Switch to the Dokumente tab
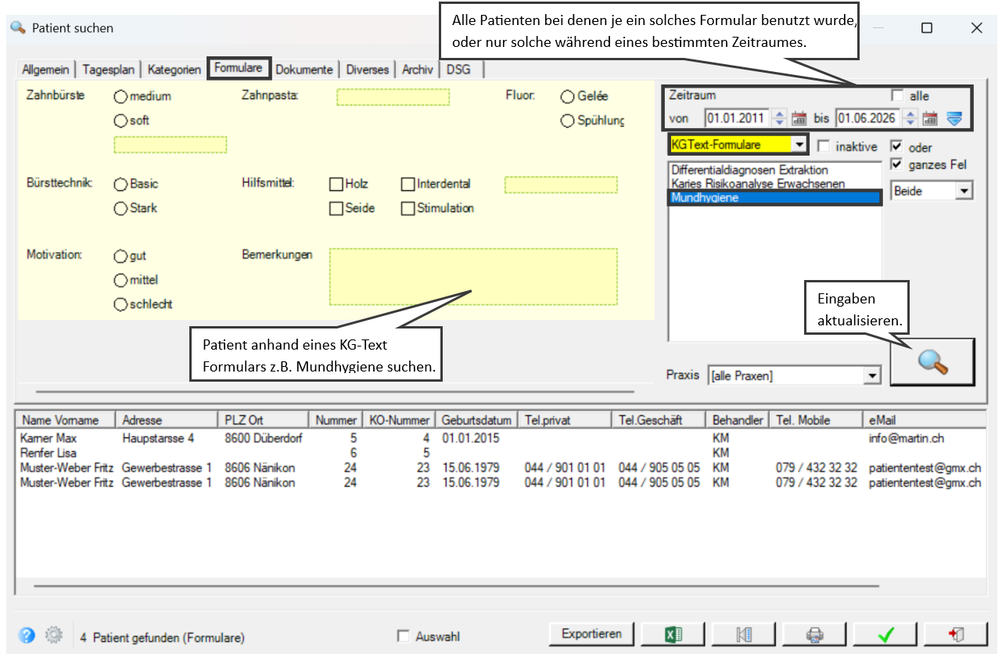 304,70
